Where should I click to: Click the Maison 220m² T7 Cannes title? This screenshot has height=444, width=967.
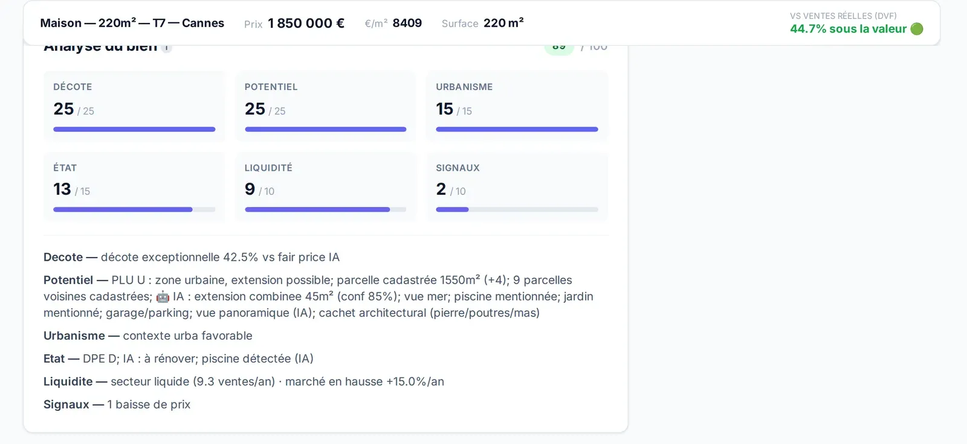[132, 23]
